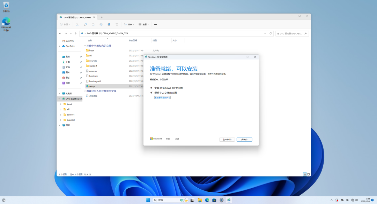The width and height of the screenshot is (377, 204).
Task: Open the 支持 link in setup dialog
Action: pyautogui.click(x=168, y=139)
